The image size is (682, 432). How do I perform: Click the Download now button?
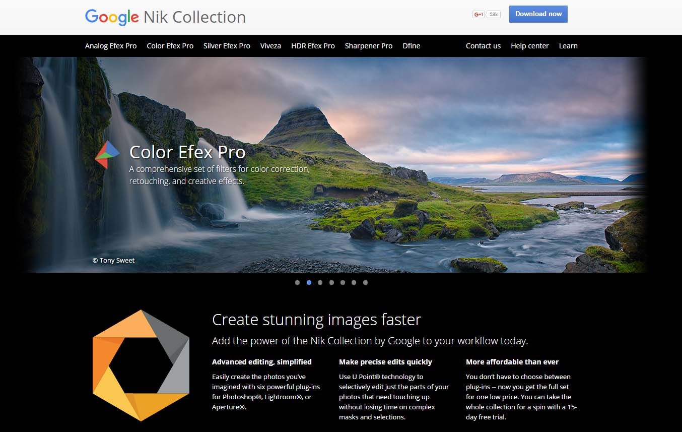pyautogui.click(x=538, y=14)
